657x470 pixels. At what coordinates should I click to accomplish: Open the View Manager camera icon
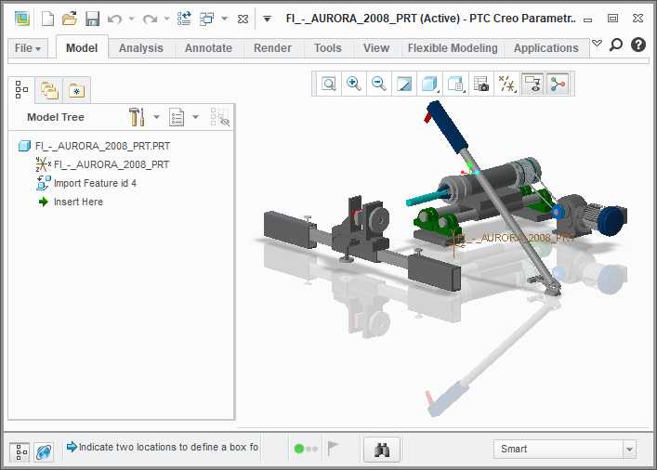point(481,84)
